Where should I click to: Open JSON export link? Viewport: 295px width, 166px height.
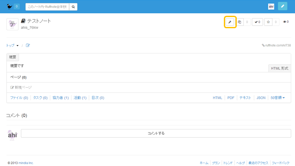[261, 98]
